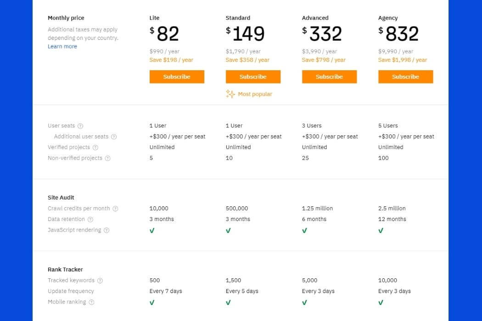Click the $149 Standard monthly price
Image resolution: width=482 pixels, height=321 pixels.
click(245, 33)
